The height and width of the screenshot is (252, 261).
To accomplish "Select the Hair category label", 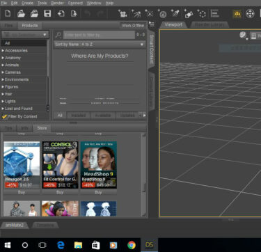I will pos(8,94).
